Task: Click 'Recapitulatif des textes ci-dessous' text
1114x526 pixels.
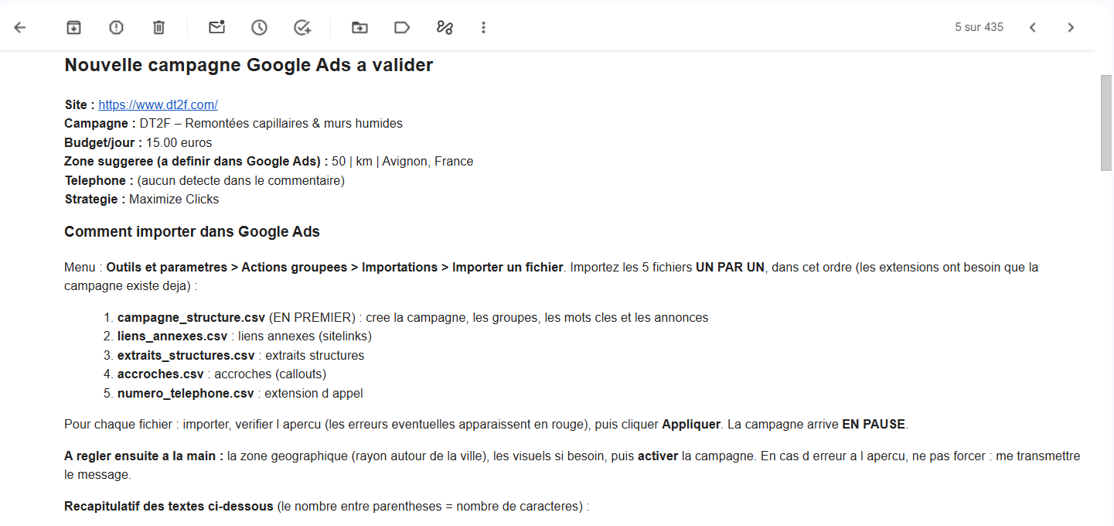Action: click(169, 507)
